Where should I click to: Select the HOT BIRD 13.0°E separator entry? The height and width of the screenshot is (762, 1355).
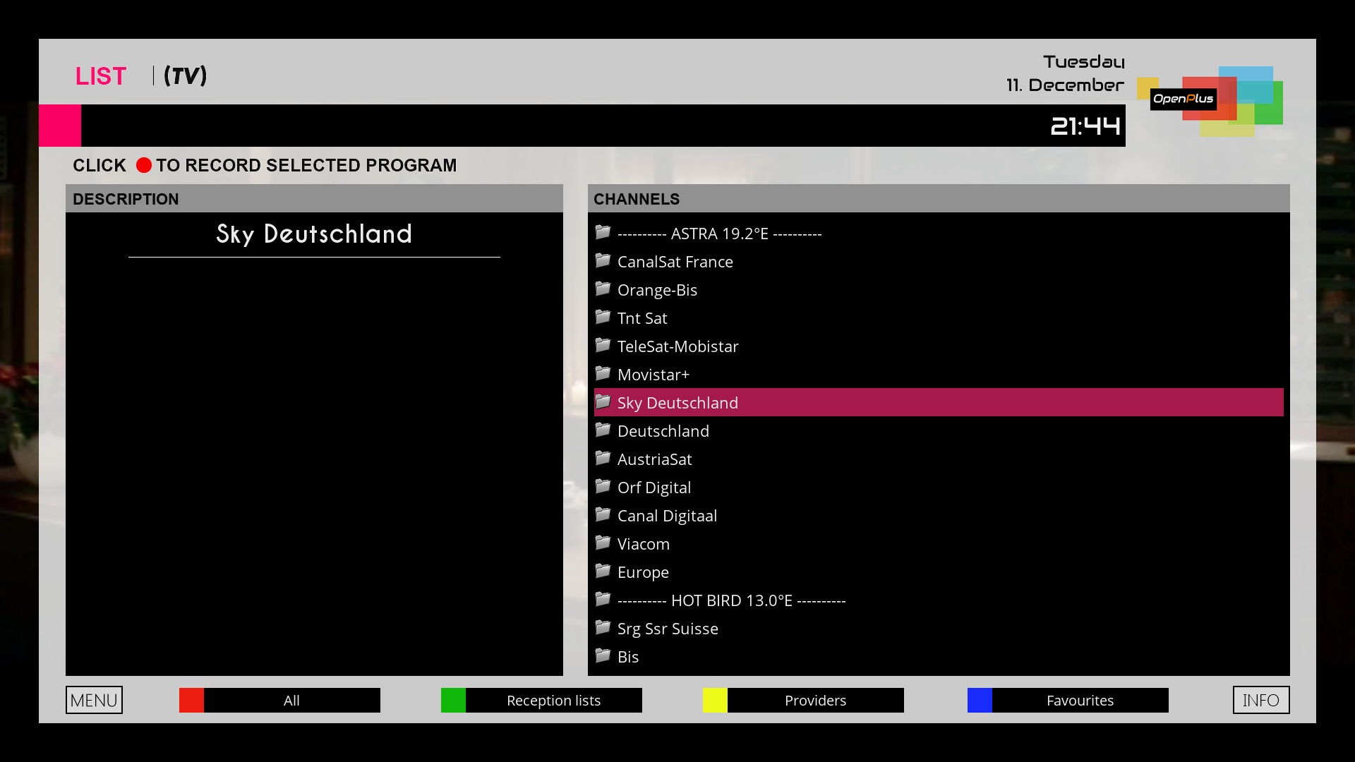939,600
